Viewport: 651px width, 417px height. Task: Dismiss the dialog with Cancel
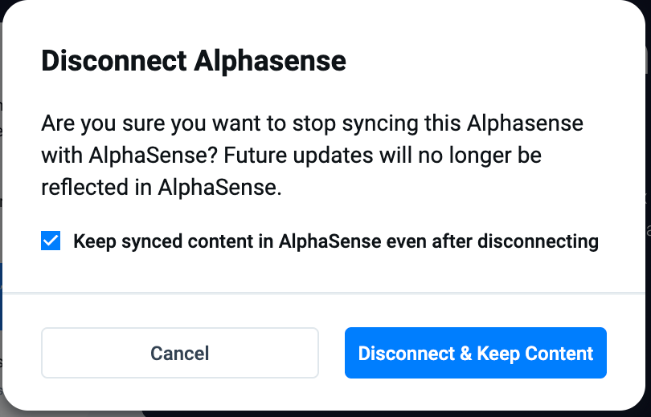coord(180,353)
